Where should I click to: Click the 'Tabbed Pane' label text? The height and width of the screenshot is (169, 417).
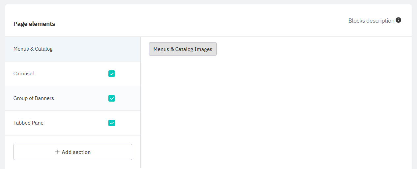pos(28,123)
